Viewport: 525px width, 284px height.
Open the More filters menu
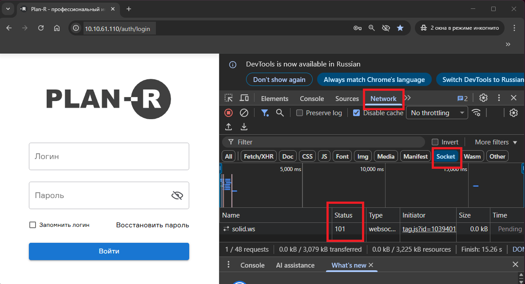coord(494,142)
